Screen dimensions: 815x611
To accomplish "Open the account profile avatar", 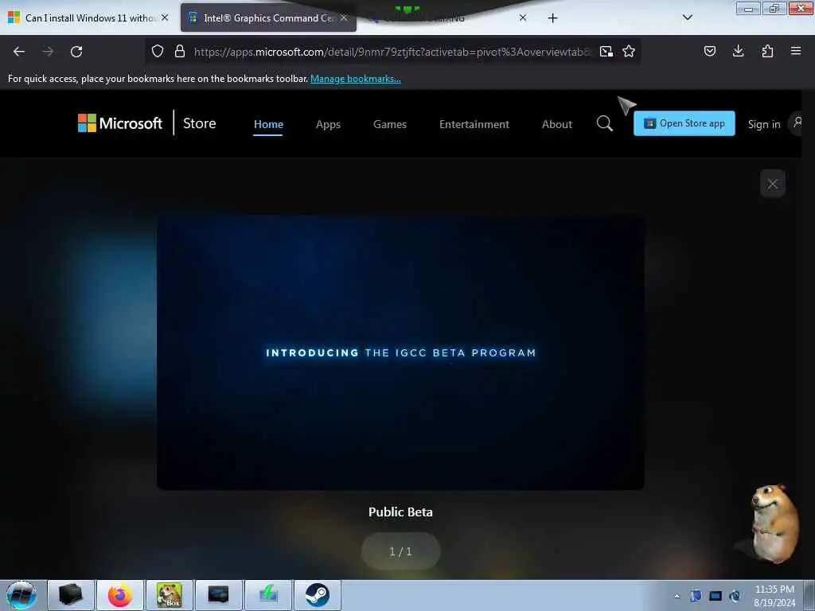I will click(x=797, y=123).
